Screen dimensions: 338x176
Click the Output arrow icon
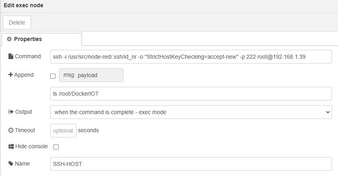pos(11,112)
